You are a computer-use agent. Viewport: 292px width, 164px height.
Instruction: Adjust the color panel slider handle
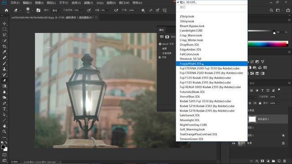click(274, 32)
